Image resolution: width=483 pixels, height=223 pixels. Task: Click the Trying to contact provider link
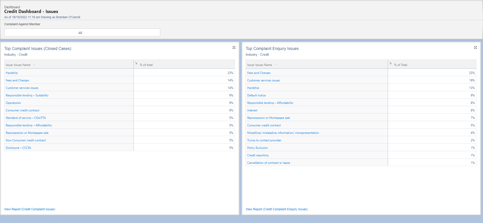point(264,140)
